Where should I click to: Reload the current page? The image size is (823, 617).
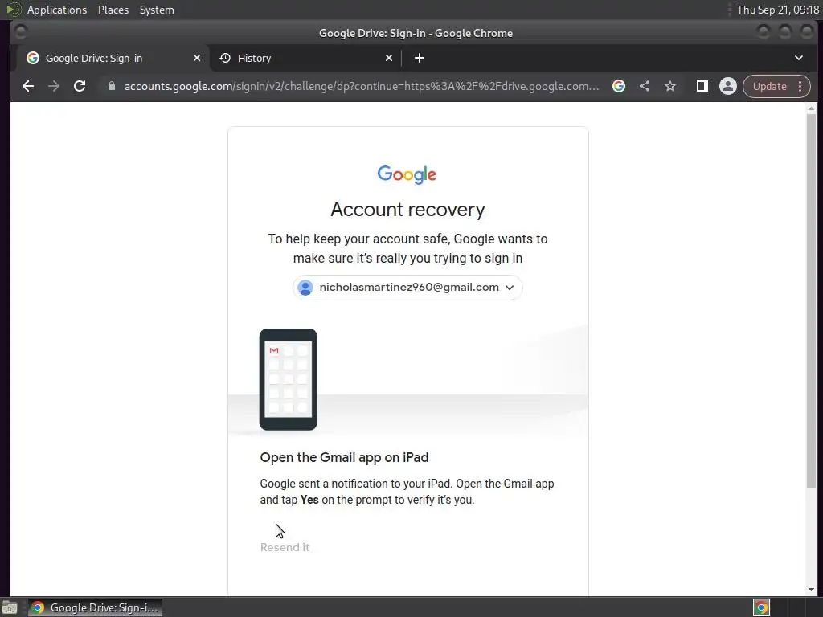(x=80, y=86)
